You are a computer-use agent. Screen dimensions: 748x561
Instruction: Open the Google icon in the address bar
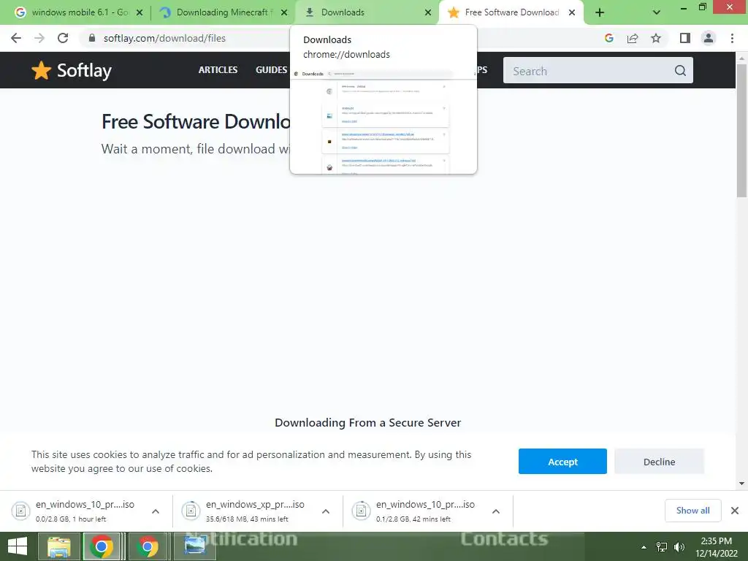point(609,38)
